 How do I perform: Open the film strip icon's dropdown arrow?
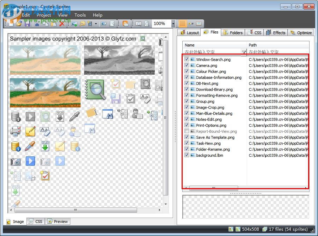pyautogui.click(x=96, y=24)
